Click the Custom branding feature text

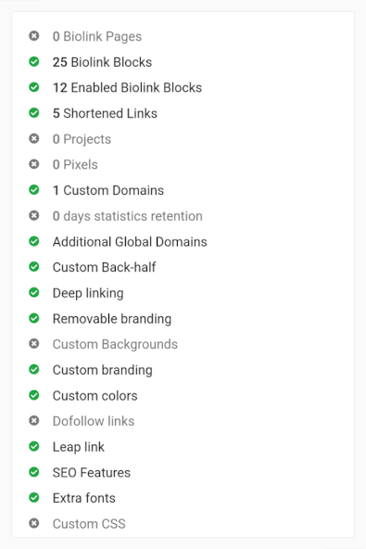coord(103,370)
